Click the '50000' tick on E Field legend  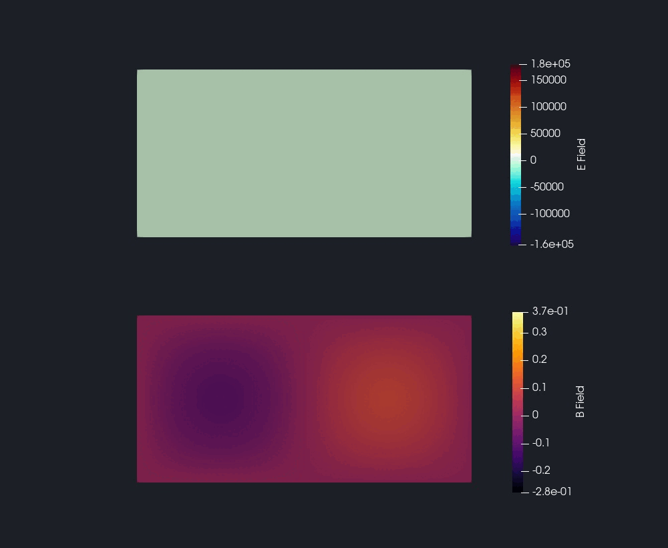click(545, 134)
